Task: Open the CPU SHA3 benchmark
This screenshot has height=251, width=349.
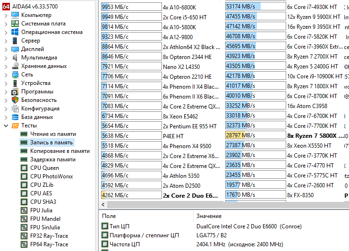Action: click(x=43, y=201)
